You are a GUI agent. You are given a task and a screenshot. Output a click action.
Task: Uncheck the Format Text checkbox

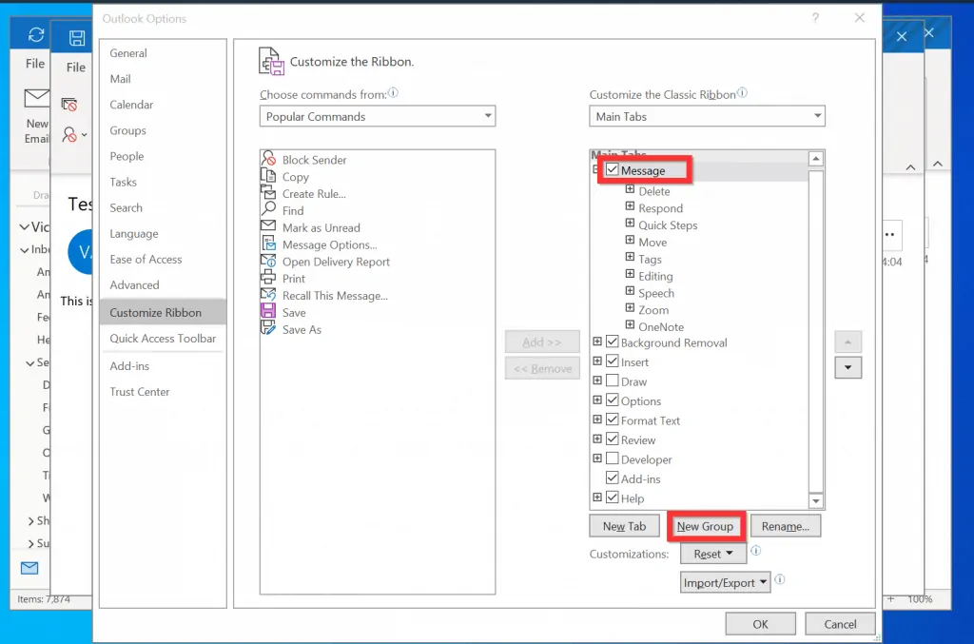click(x=613, y=420)
